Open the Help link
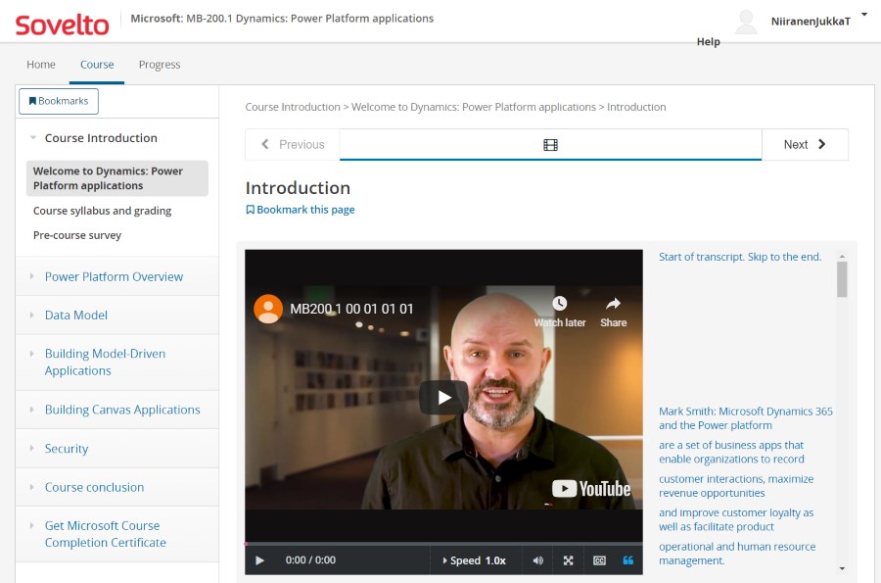 pyautogui.click(x=708, y=41)
